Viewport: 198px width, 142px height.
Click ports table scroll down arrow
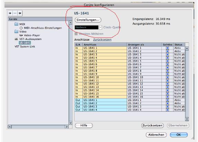(187, 119)
